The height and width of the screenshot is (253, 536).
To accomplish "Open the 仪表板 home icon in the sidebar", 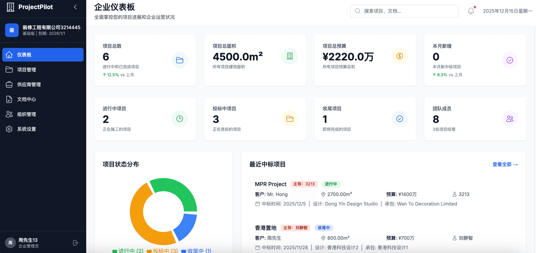I will point(9,55).
